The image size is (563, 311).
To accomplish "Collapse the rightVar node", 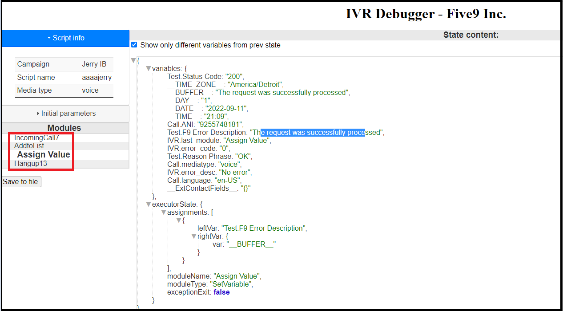I will coord(194,236).
